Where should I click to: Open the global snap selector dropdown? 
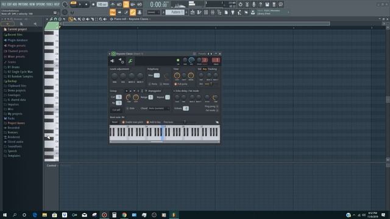[x=154, y=12]
